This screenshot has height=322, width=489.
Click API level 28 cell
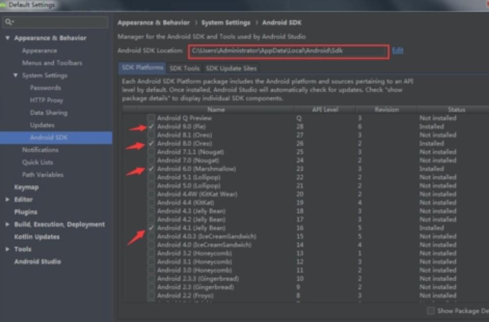click(x=300, y=127)
